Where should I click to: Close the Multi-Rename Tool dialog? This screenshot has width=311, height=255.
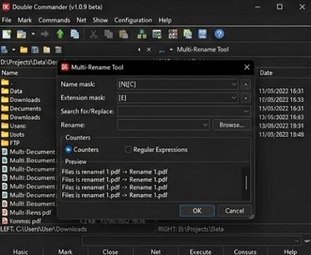point(247,67)
